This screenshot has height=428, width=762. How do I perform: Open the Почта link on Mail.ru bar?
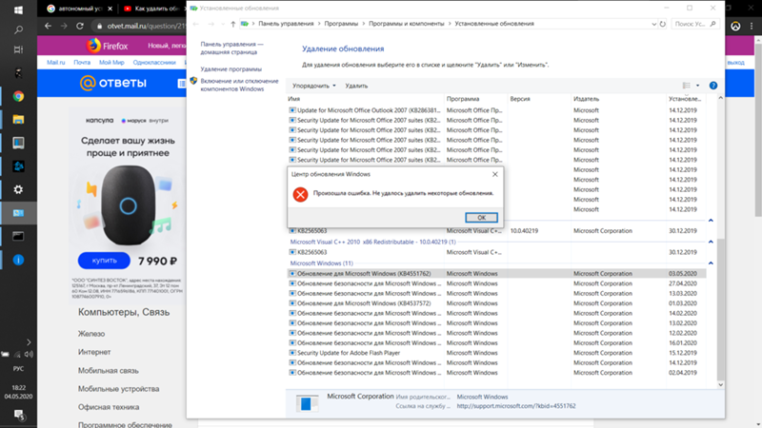tap(82, 63)
